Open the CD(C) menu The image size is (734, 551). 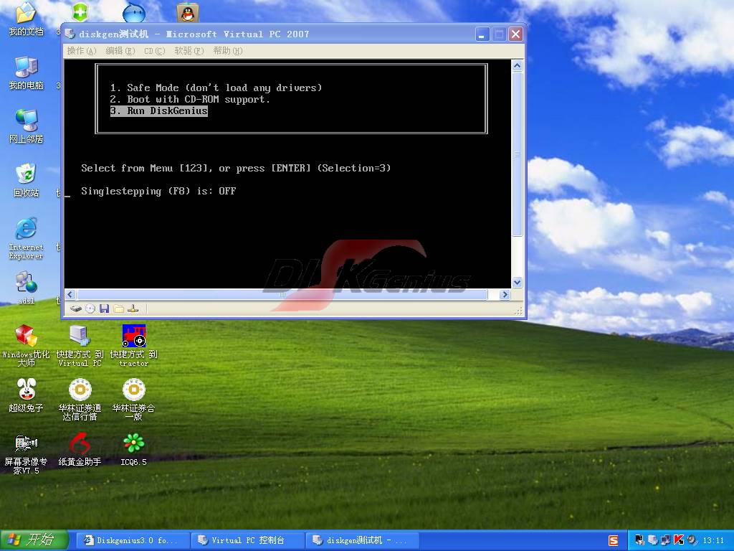coord(155,51)
